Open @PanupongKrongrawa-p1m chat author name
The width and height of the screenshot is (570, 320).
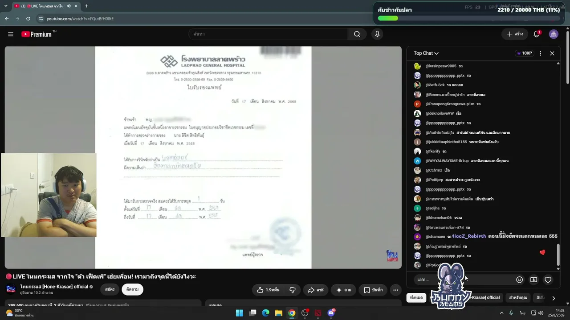pos(450,104)
